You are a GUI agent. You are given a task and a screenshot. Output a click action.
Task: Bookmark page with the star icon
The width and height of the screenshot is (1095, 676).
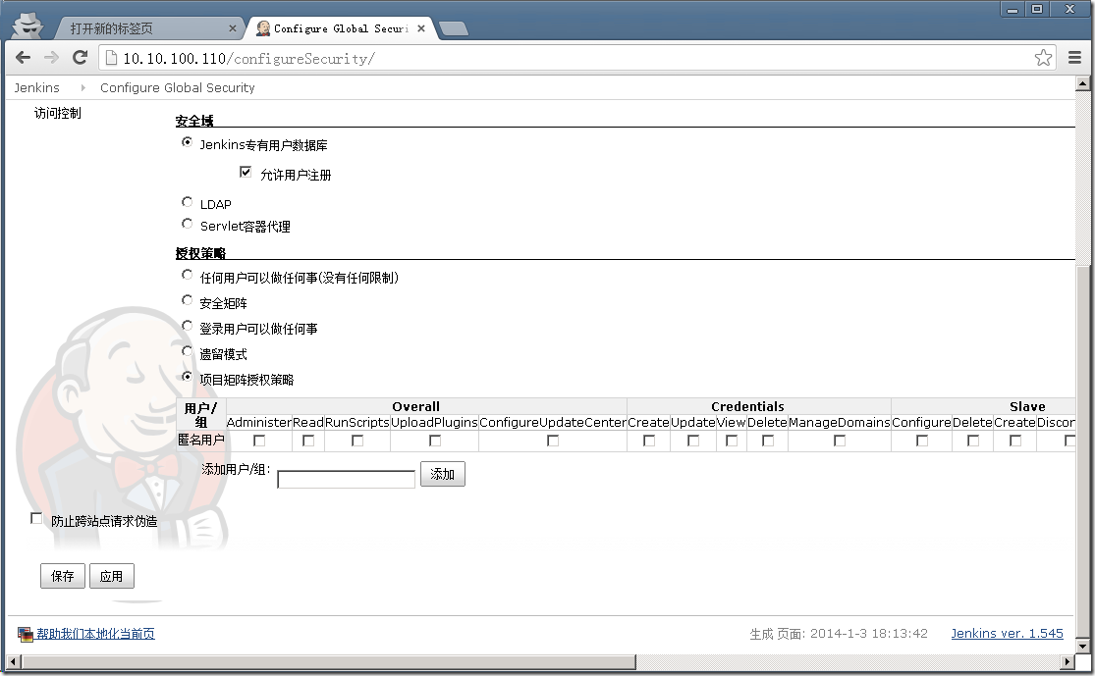point(1043,58)
